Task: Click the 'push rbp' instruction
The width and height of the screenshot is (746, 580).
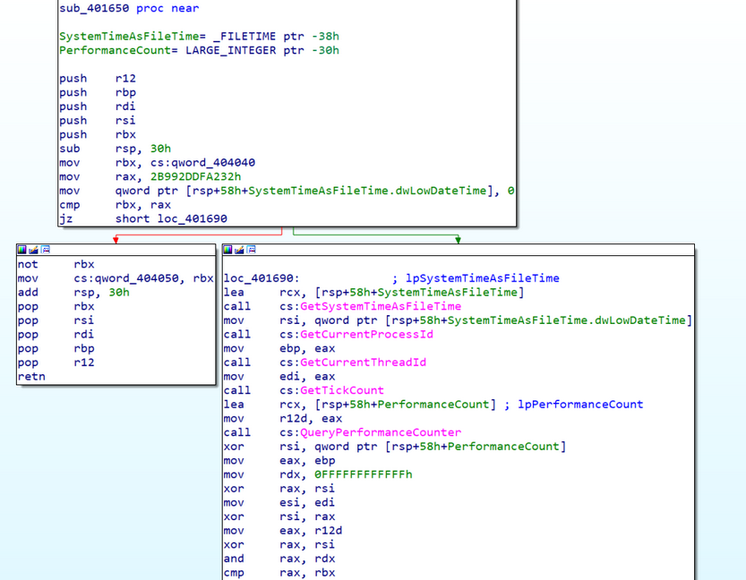Action: pyautogui.click(x=98, y=93)
